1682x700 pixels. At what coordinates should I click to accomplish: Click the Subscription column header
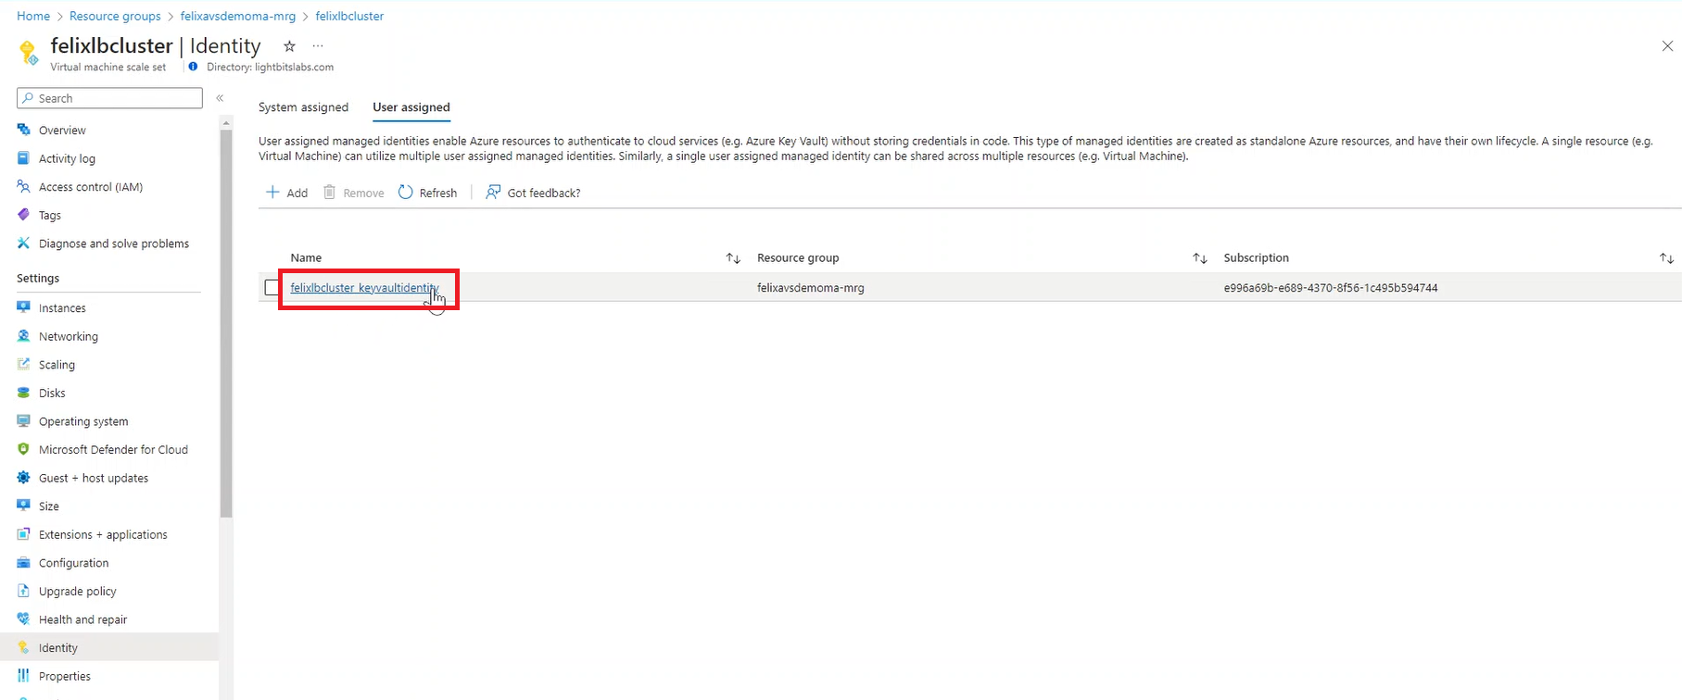pyautogui.click(x=1256, y=258)
